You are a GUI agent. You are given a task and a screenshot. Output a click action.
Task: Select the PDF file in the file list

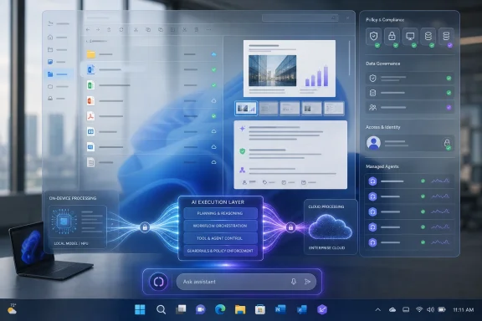click(90, 116)
